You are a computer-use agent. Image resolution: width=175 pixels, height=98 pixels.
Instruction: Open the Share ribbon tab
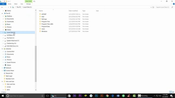pyautogui.click(x=16, y=4)
